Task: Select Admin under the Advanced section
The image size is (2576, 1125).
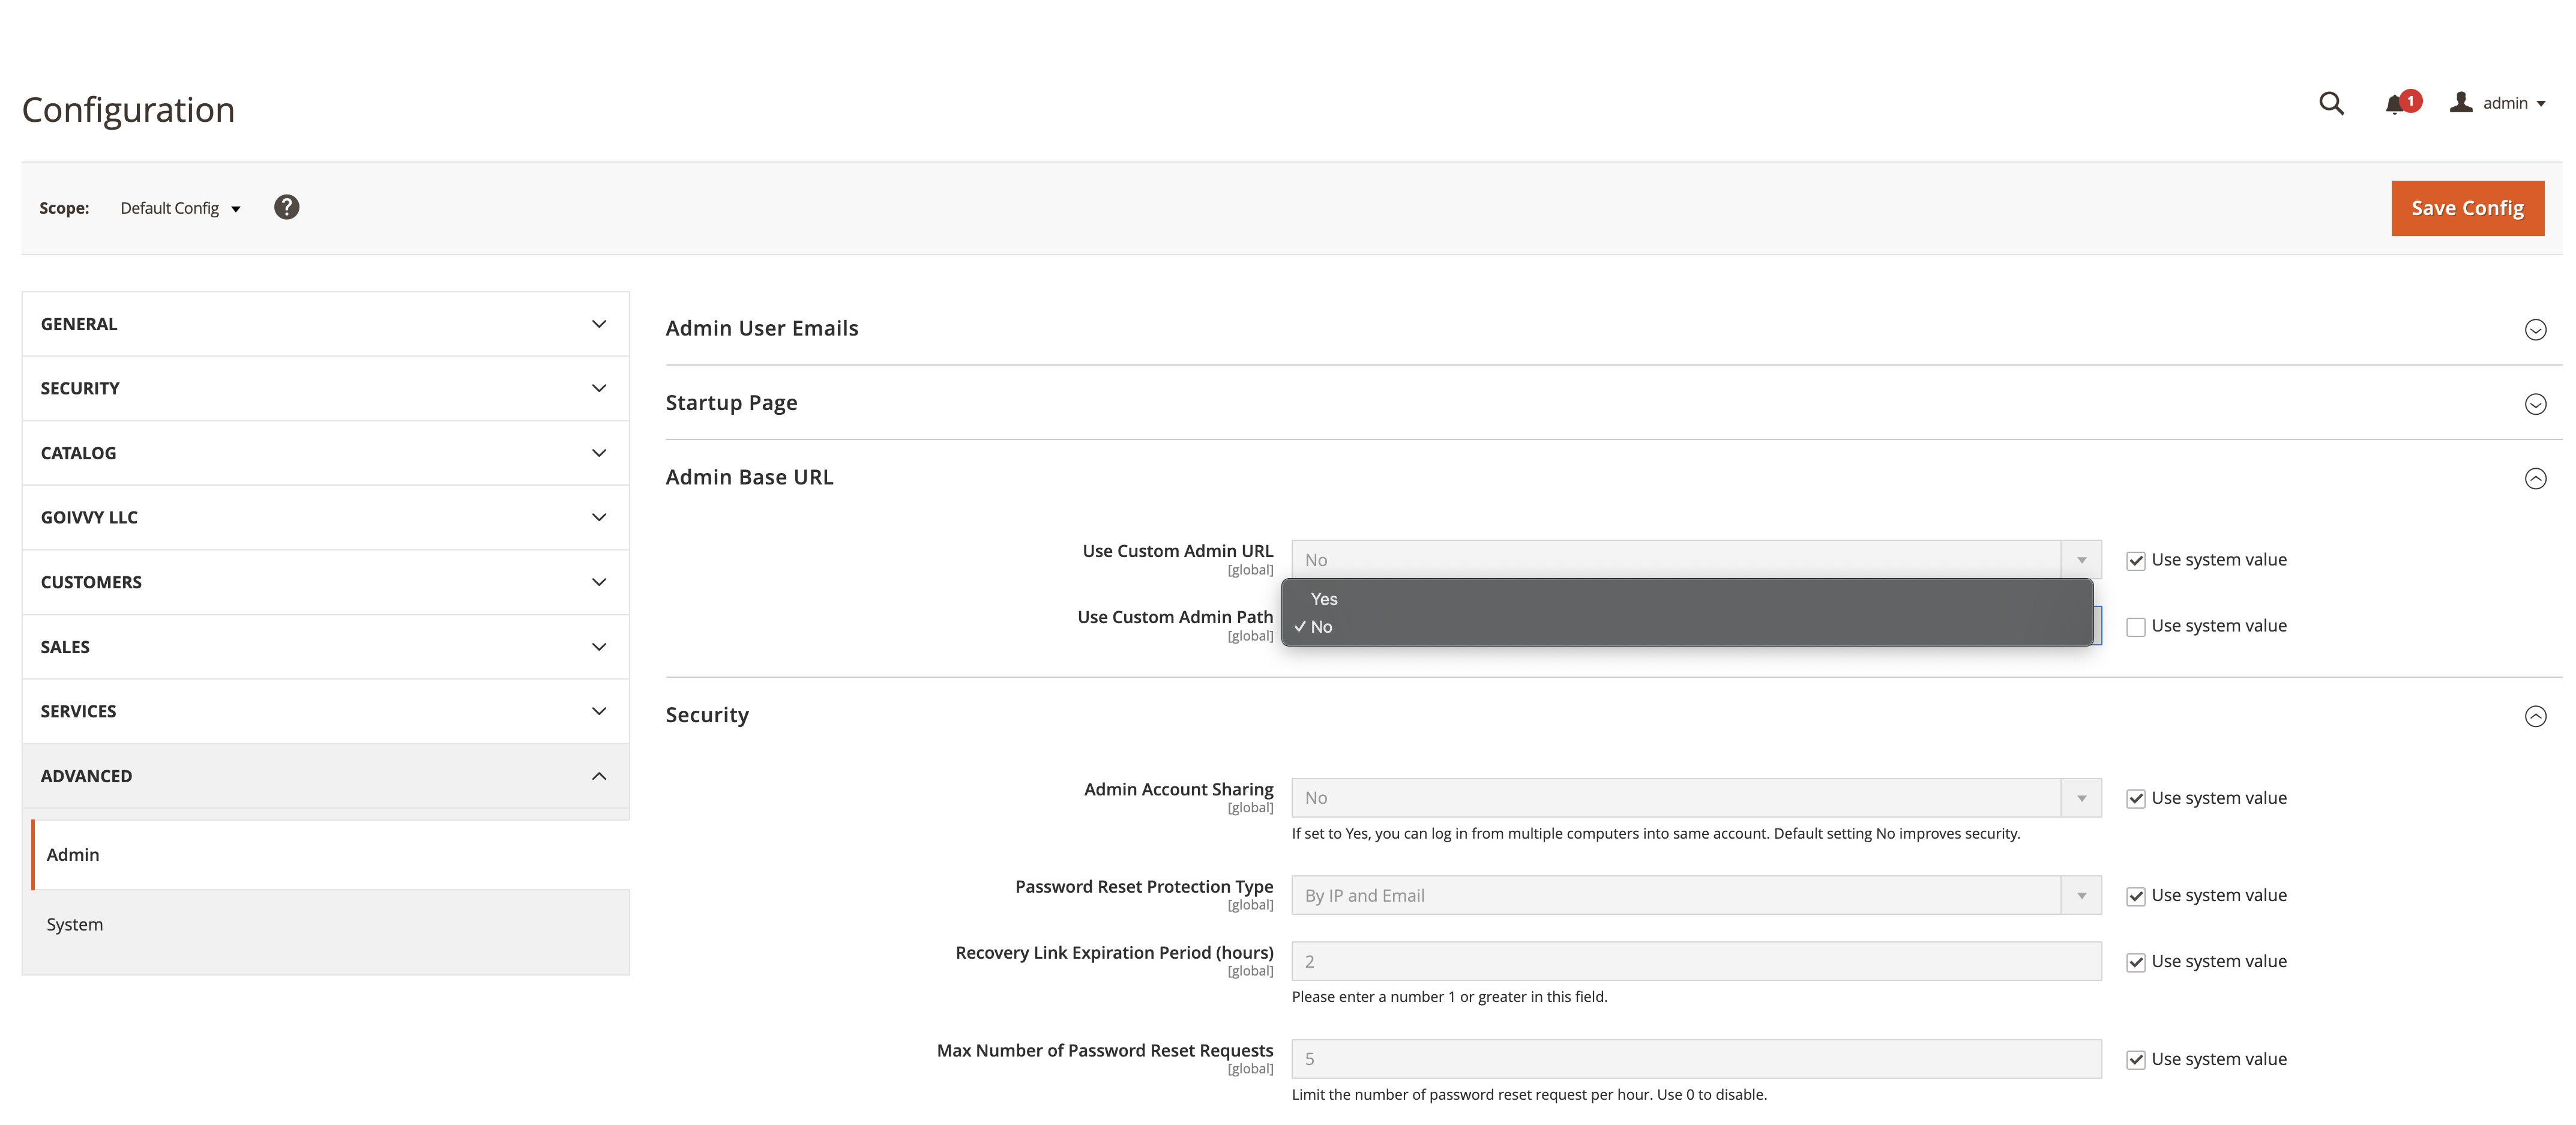Action: pos(72,854)
